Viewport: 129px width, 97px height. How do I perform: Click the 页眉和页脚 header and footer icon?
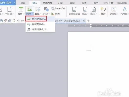click(x=74, y=9)
